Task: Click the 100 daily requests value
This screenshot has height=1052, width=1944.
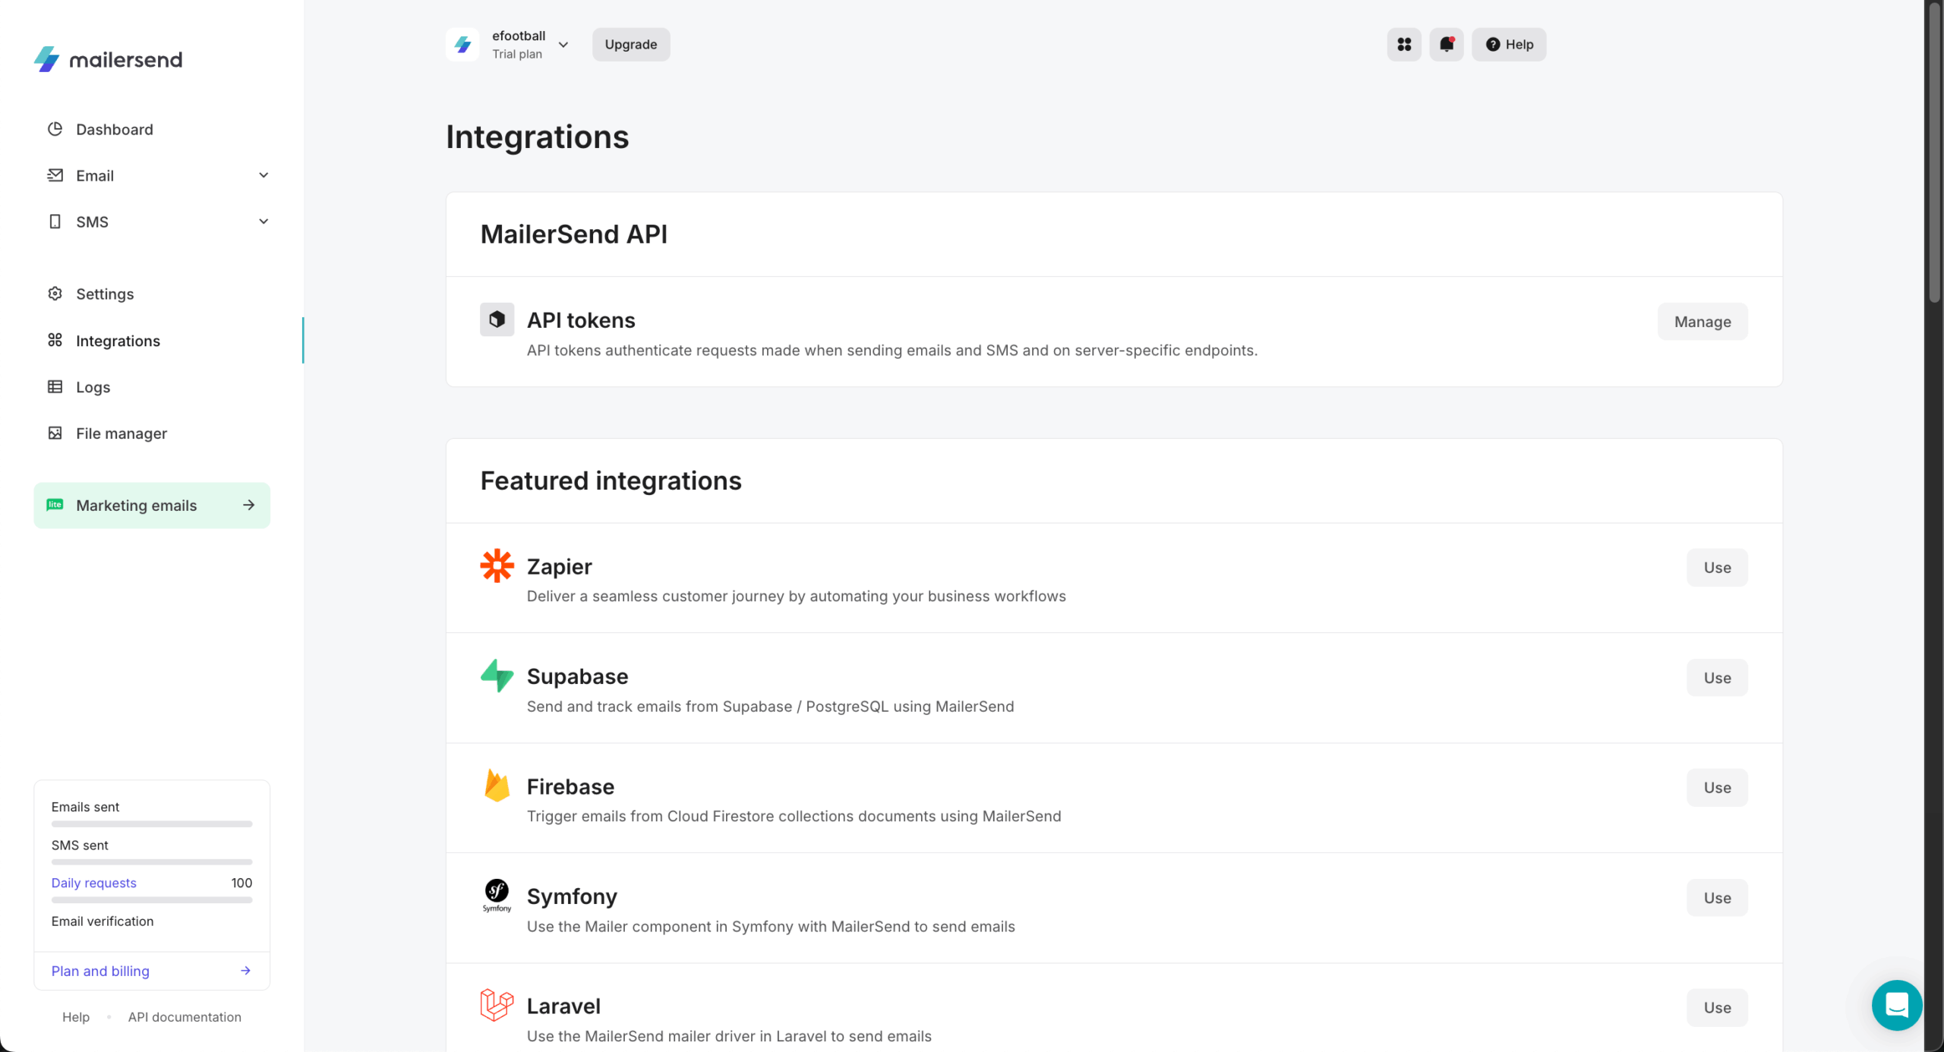Action: click(x=241, y=883)
